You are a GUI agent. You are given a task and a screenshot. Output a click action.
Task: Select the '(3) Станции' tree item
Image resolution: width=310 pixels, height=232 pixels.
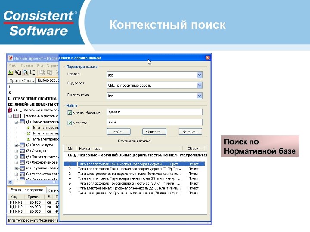pyautogui.click(x=36, y=151)
